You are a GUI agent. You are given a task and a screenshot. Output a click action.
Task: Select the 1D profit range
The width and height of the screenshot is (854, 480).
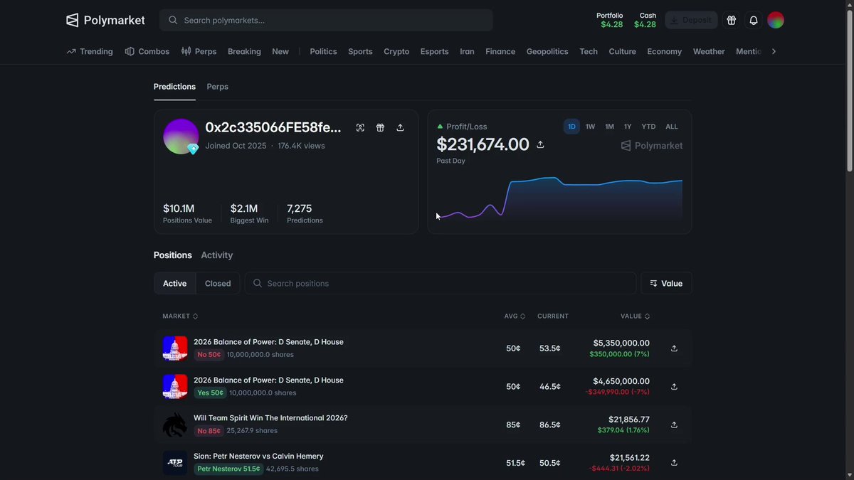[x=571, y=127]
